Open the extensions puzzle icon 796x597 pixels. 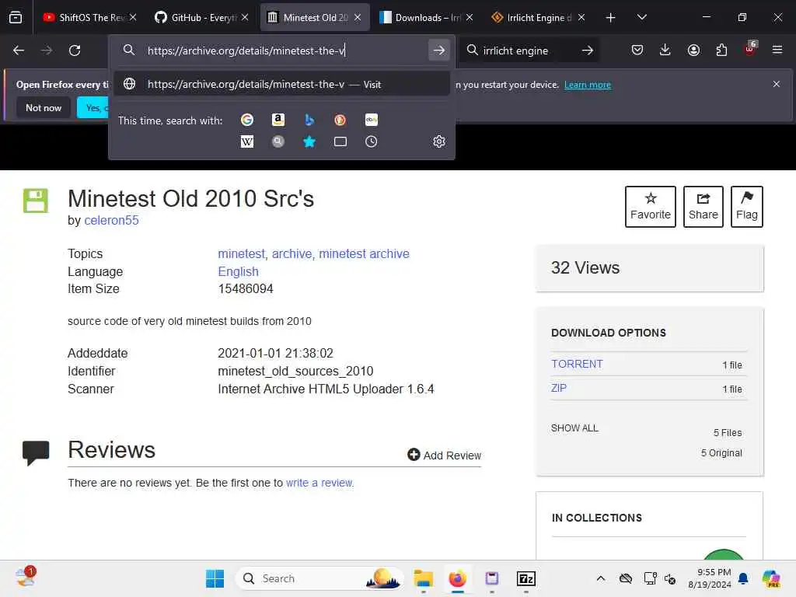coord(721,50)
